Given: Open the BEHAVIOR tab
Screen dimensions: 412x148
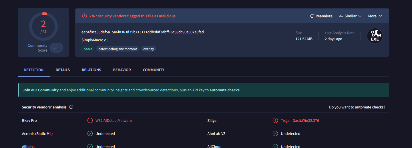Looking at the screenshot, I should click(122, 70).
